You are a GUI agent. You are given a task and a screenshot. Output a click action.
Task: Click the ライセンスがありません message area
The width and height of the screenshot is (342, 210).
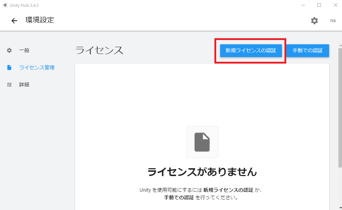(x=202, y=171)
